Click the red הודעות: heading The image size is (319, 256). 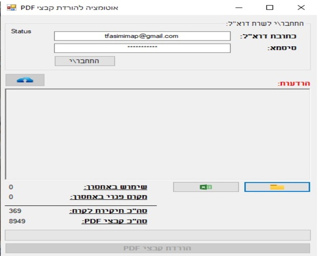click(x=294, y=83)
